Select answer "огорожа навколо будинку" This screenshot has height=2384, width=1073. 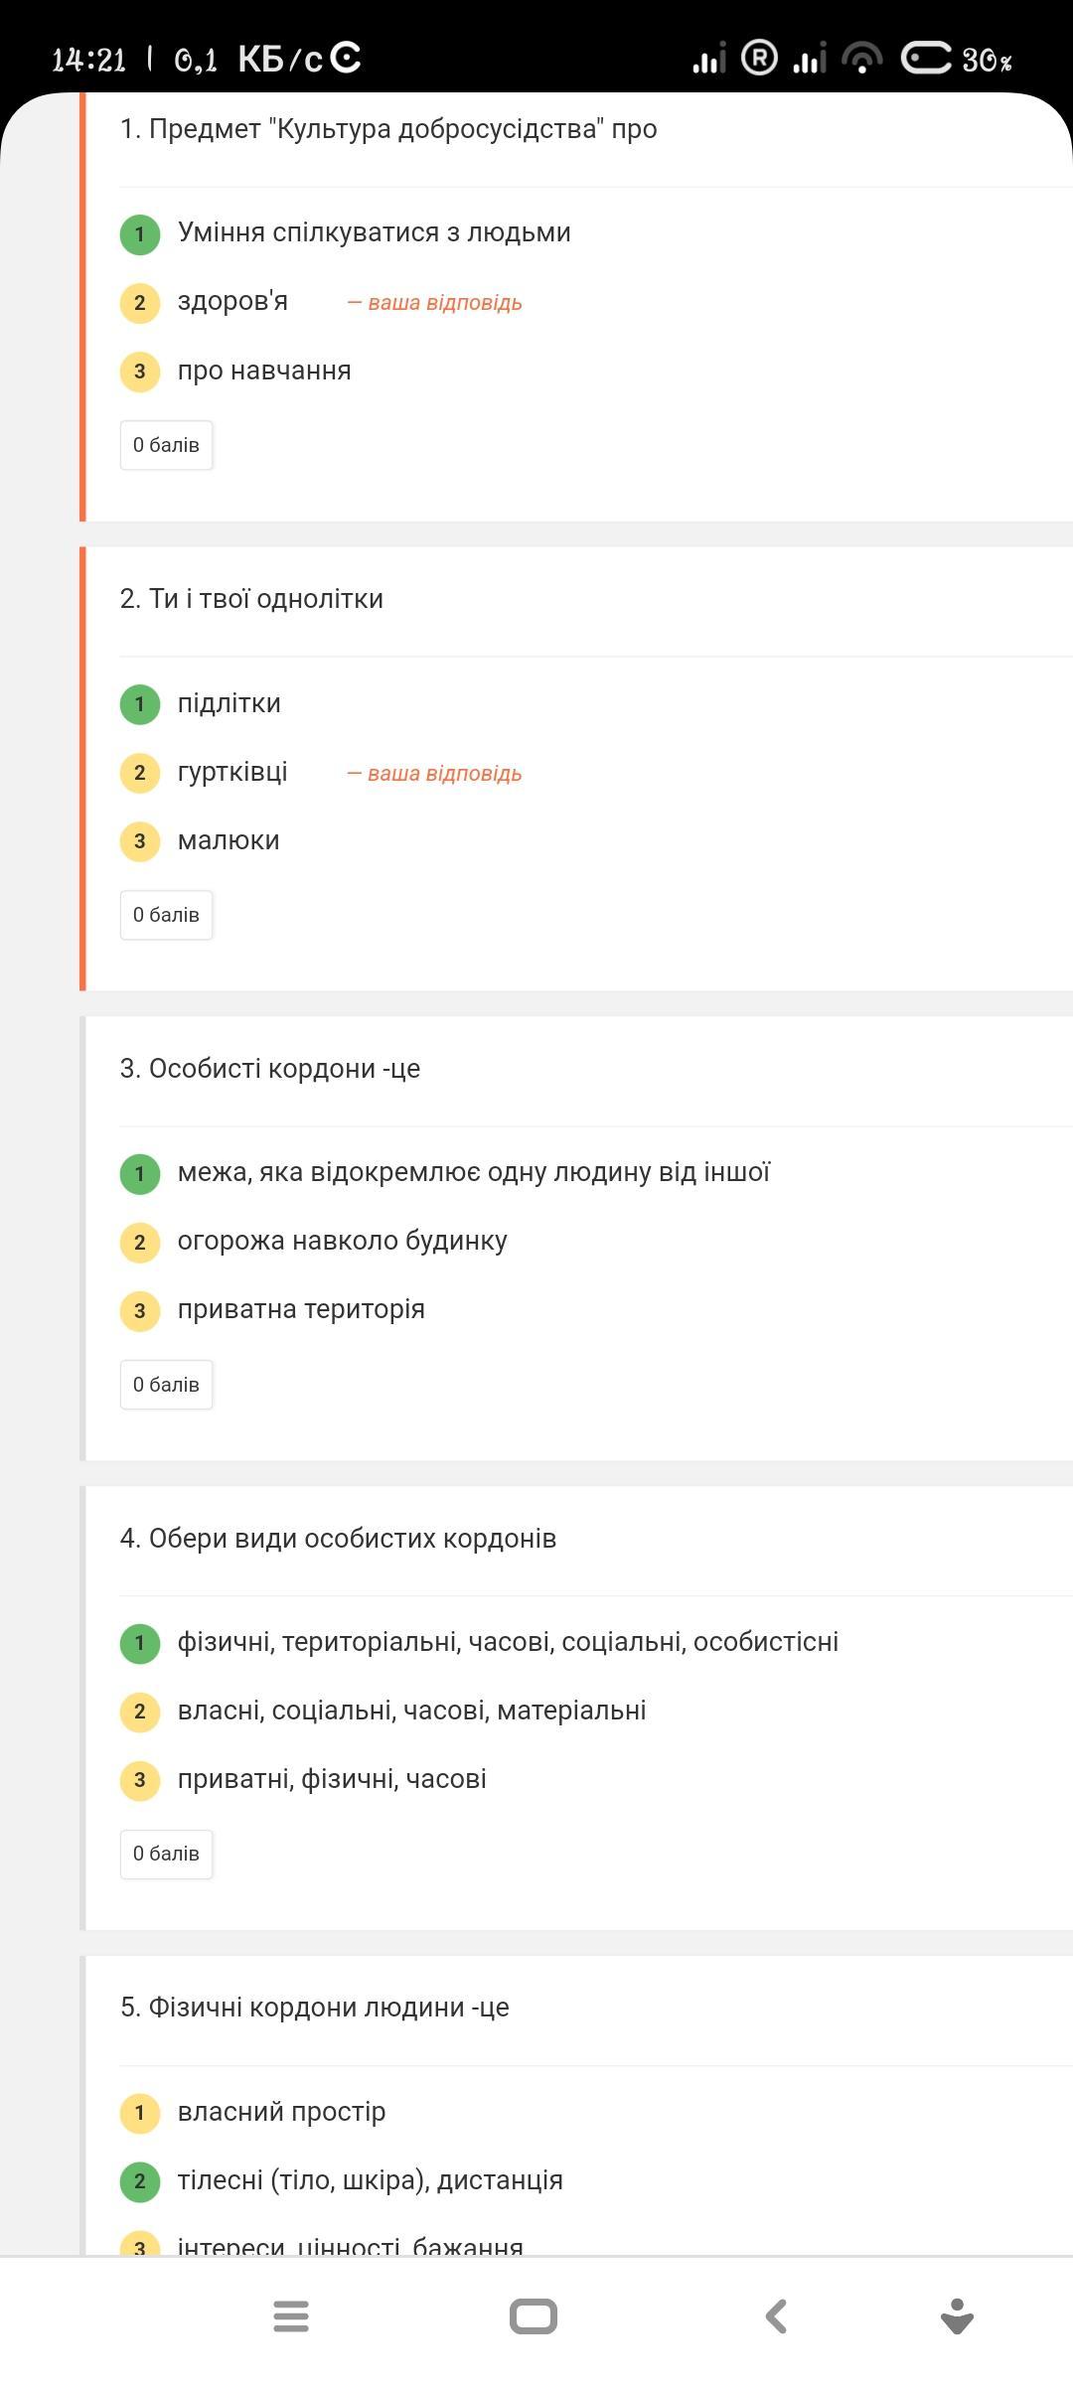(342, 1241)
